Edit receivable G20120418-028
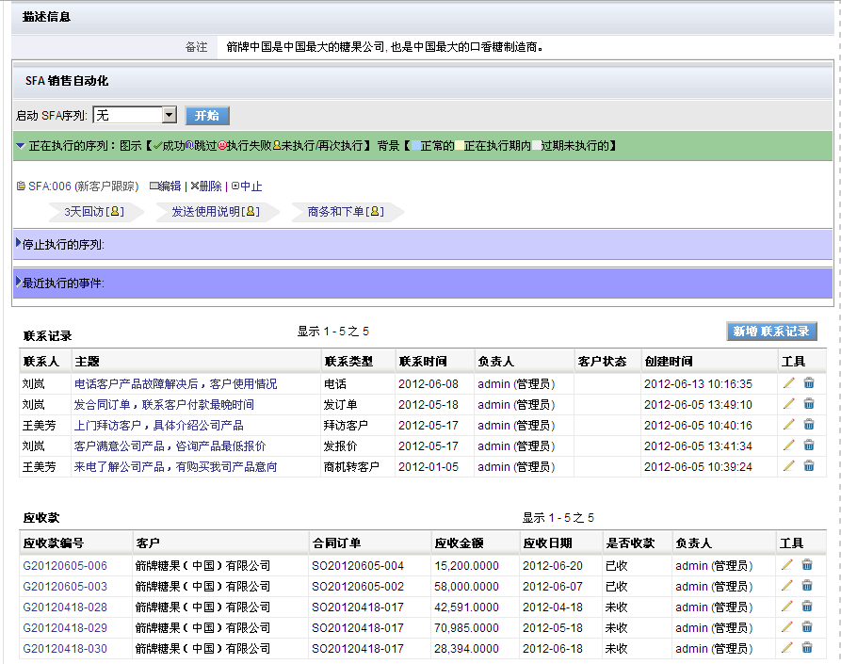The width and height of the screenshot is (841, 664). coord(786,607)
